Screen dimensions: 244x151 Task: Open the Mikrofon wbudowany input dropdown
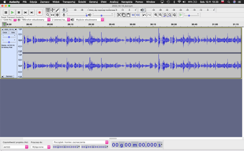pyautogui.click(x=35, y=20)
